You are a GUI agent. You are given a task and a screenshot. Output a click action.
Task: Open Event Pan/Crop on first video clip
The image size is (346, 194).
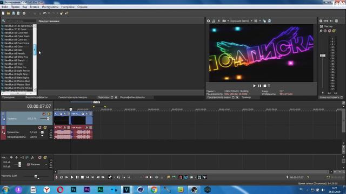pyautogui.click(x=61, y=114)
